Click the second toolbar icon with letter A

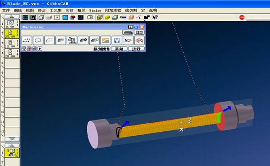tap(34, 17)
